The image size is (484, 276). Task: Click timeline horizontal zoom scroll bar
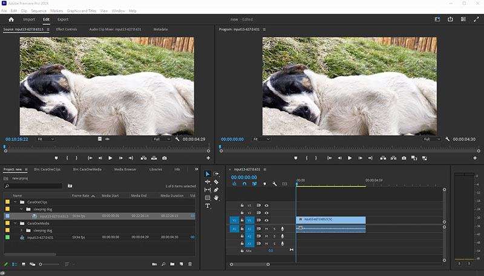pyautogui.click(x=250, y=264)
